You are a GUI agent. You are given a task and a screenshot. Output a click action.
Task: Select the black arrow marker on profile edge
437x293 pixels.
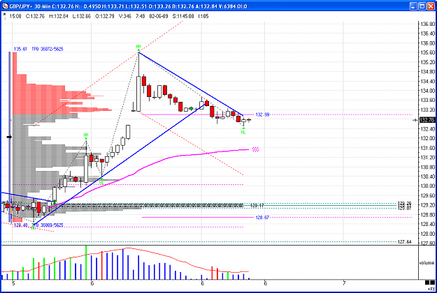[9, 137]
